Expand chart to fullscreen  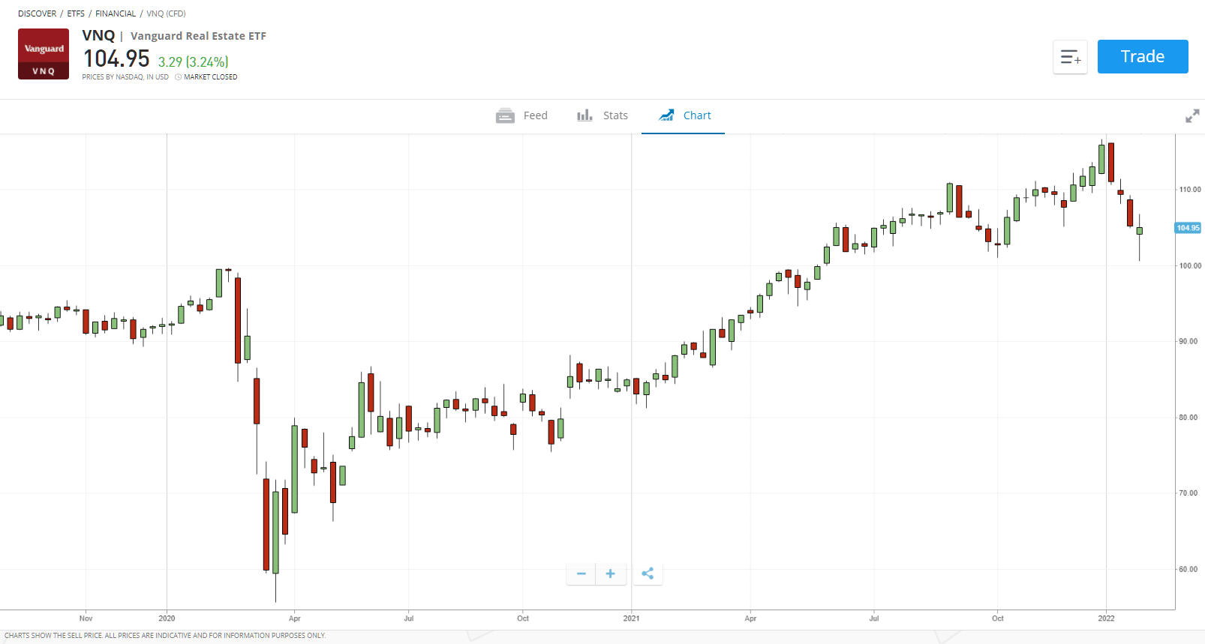[1191, 116]
